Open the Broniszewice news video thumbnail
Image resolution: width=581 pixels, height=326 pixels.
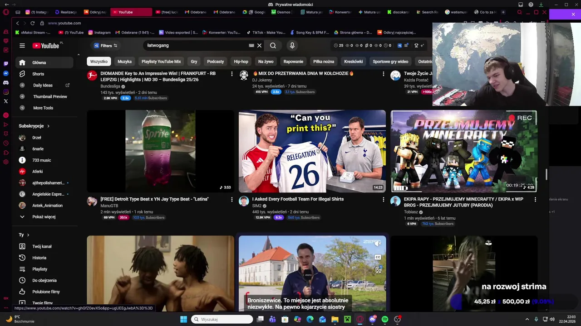coord(312,273)
